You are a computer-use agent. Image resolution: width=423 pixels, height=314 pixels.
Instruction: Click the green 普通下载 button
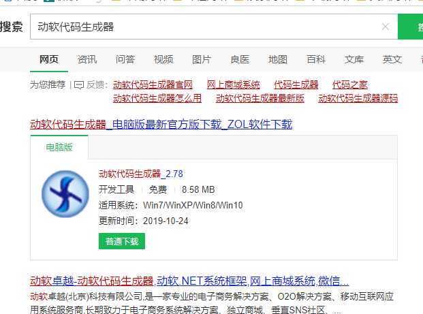[122, 241]
